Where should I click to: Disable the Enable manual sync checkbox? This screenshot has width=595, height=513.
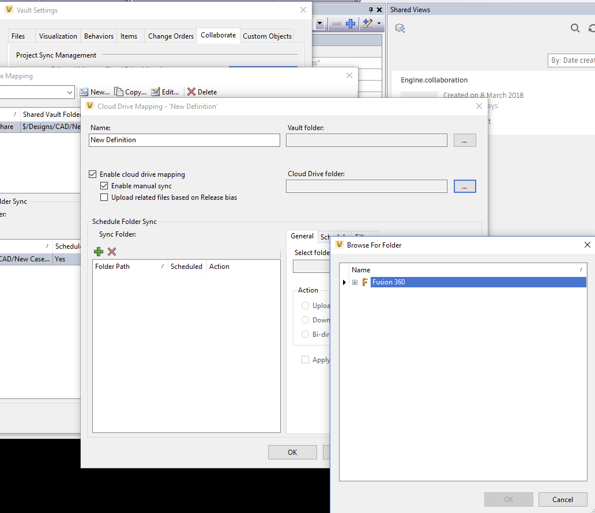(104, 185)
